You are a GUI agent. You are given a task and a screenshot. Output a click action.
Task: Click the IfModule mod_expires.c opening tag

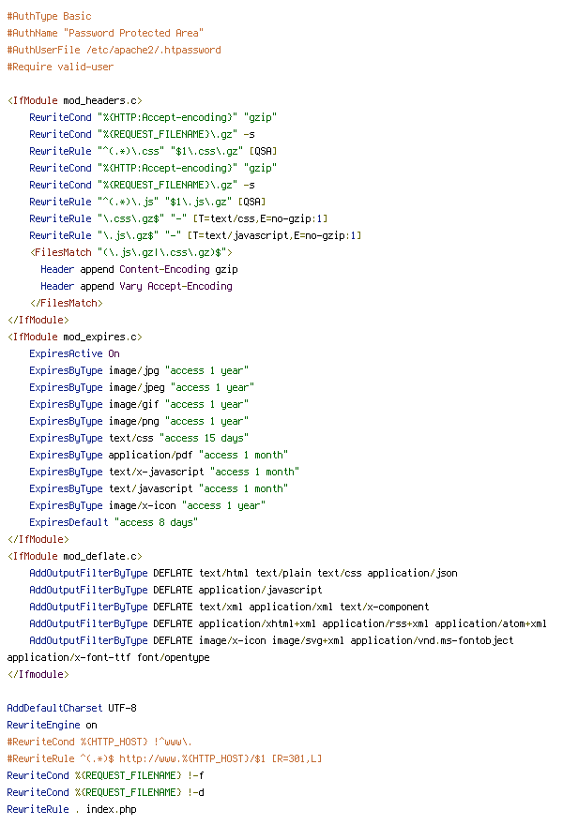point(75,337)
